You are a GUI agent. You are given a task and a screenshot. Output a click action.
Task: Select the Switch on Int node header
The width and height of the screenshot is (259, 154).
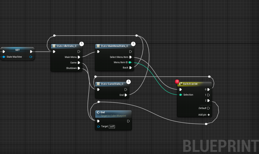[x=195, y=84]
